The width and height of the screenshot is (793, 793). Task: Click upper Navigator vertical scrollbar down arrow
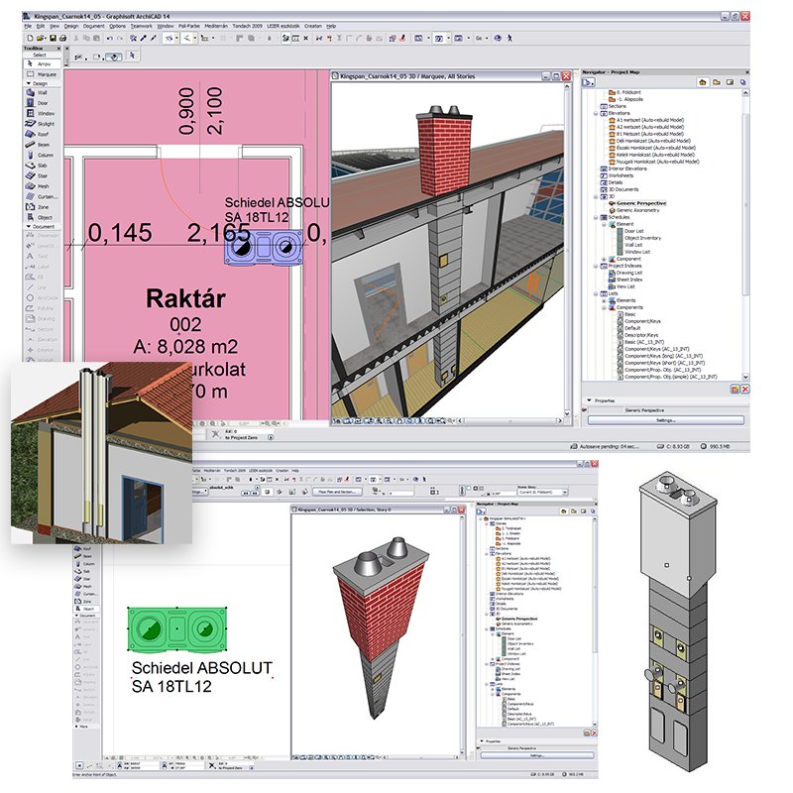click(745, 377)
